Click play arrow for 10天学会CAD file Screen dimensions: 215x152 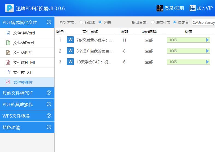tap(207, 62)
